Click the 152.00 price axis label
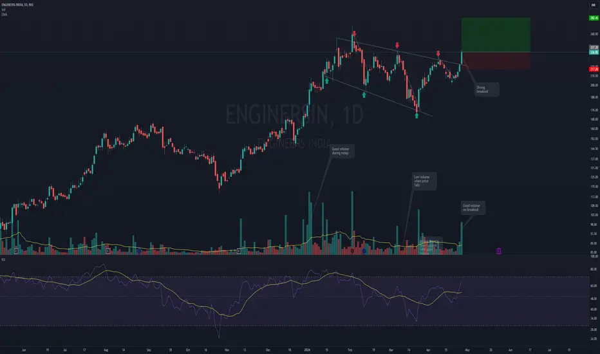This screenshot has height=354, width=600. point(594,138)
